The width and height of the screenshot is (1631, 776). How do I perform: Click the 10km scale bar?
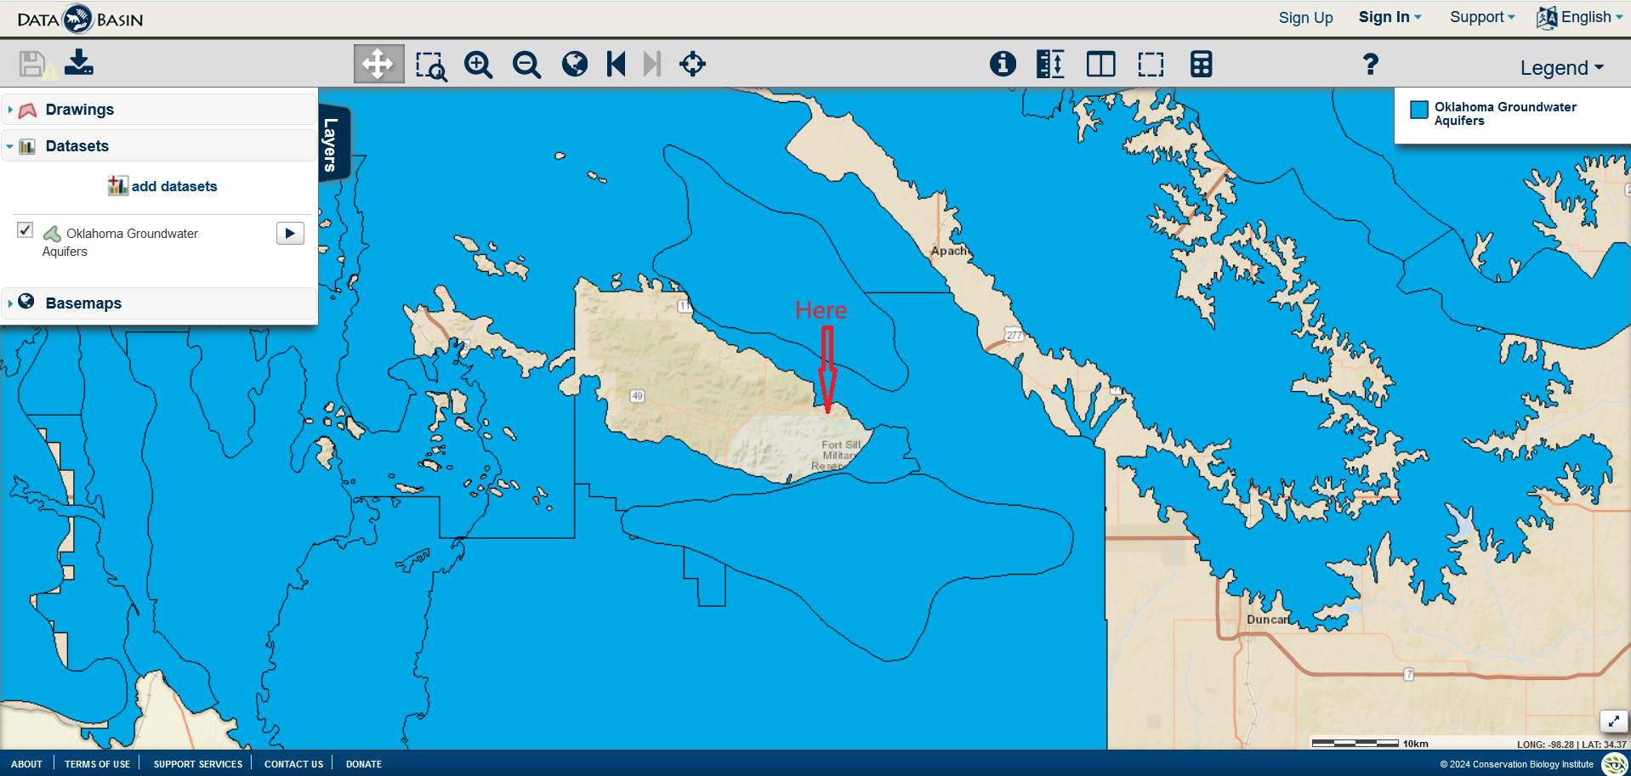point(1370,743)
